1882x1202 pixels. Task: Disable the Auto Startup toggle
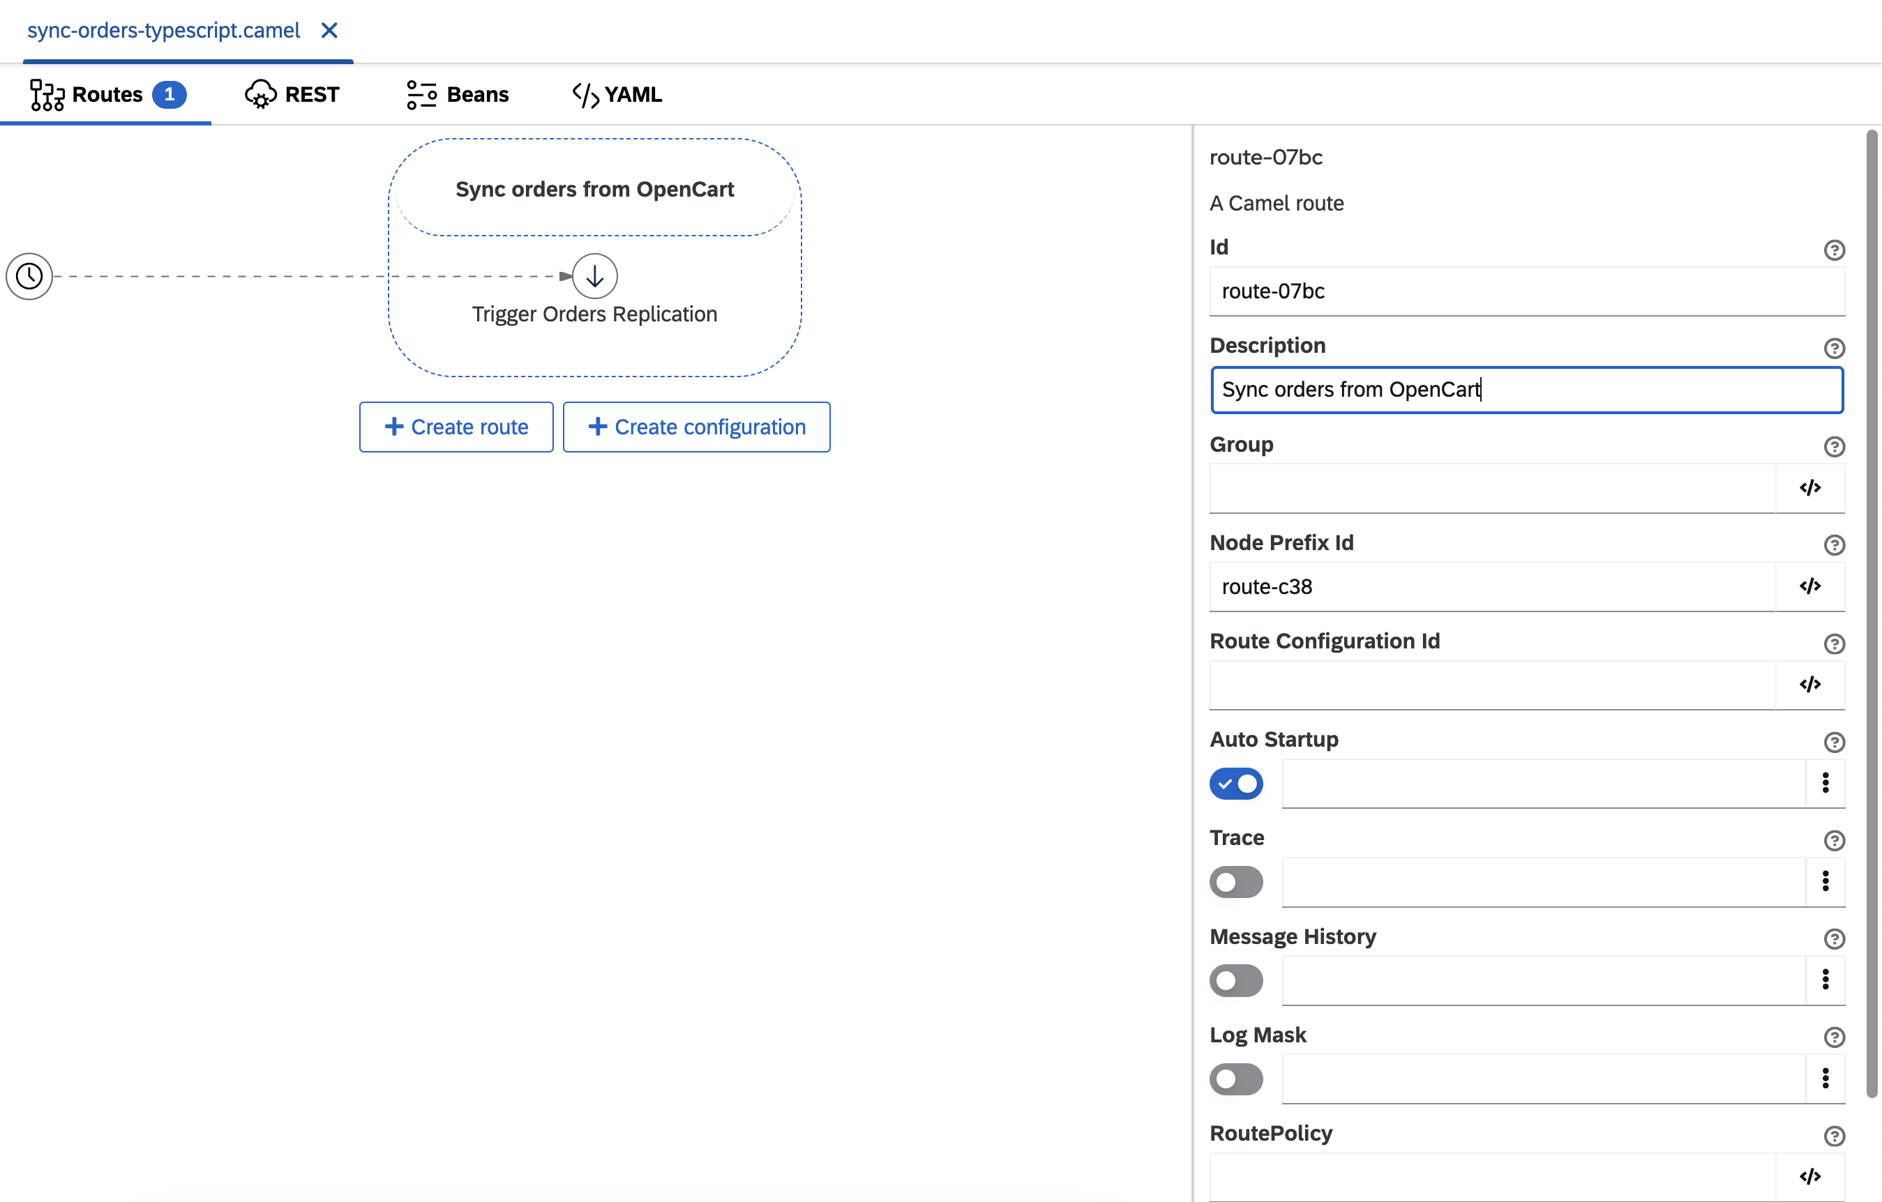(1235, 784)
